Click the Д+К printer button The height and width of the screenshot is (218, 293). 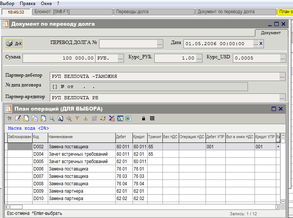pos(14,44)
